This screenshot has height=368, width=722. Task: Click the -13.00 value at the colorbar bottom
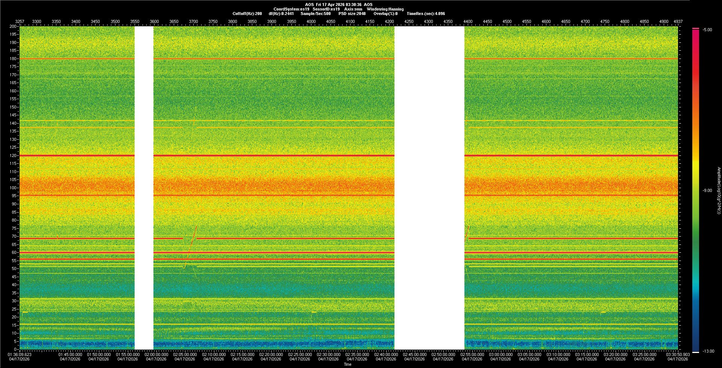[x=708, y=351]
